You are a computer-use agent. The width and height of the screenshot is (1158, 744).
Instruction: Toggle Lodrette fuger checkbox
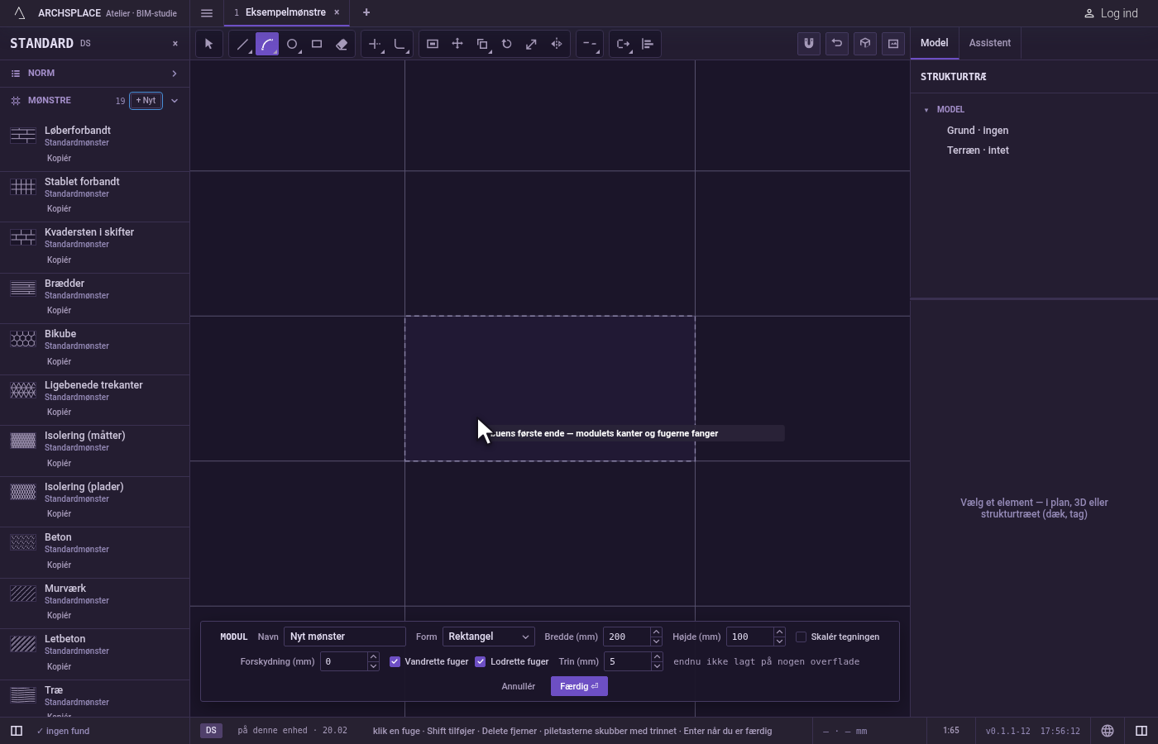point(481,661)
